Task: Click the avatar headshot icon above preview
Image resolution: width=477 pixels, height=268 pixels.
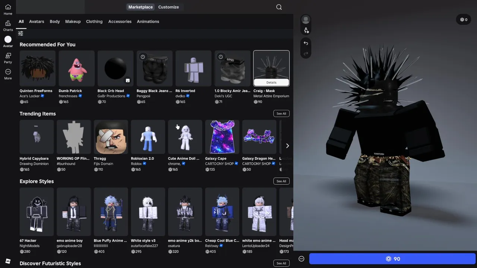Action: pos(306,19)
